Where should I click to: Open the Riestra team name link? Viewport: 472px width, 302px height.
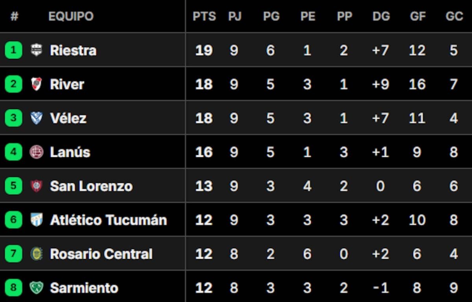[73, 50]
